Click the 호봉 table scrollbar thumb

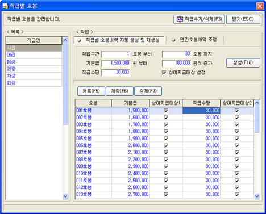pos(257,119)
